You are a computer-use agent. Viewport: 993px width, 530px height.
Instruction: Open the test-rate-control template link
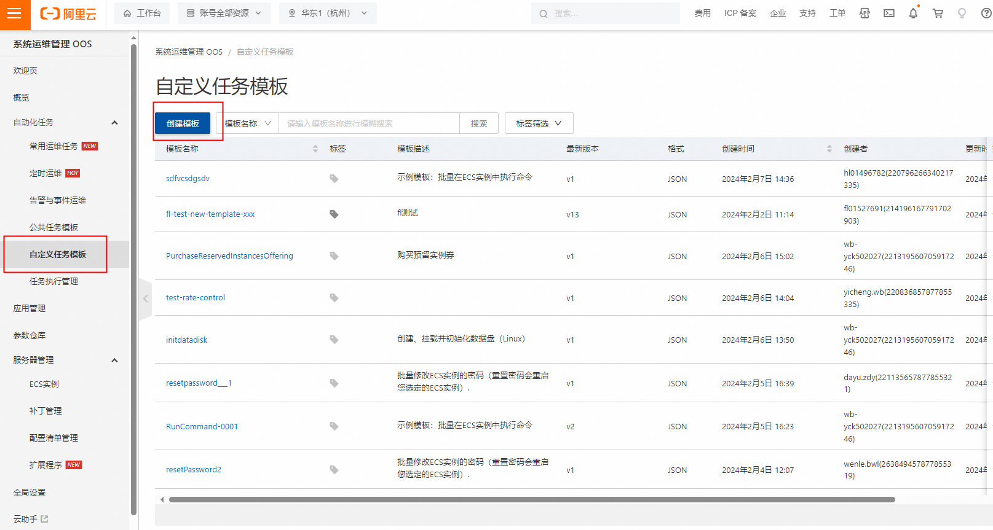[196, 298]
